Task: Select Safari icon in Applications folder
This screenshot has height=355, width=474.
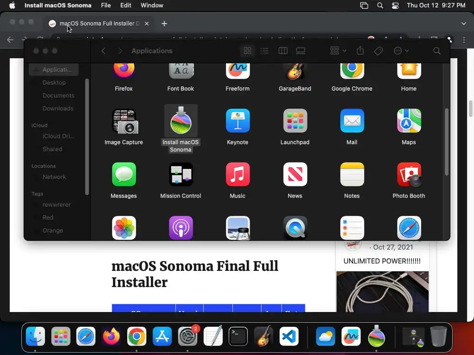Action: click(x=409, y=228)
